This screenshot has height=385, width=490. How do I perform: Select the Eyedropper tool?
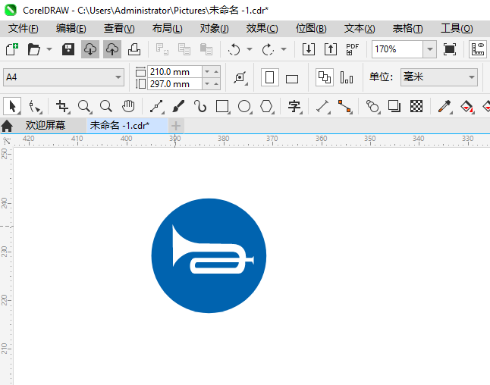click(444, 106)
